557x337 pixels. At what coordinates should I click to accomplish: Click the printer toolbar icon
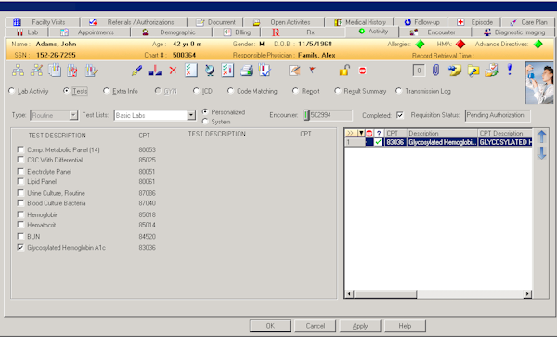click(x=246, y=71)
